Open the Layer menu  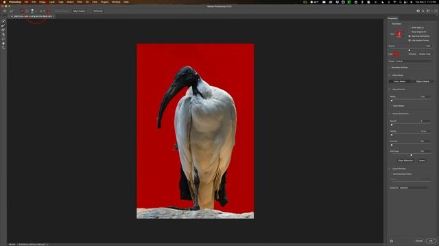[x=52, y=2]
